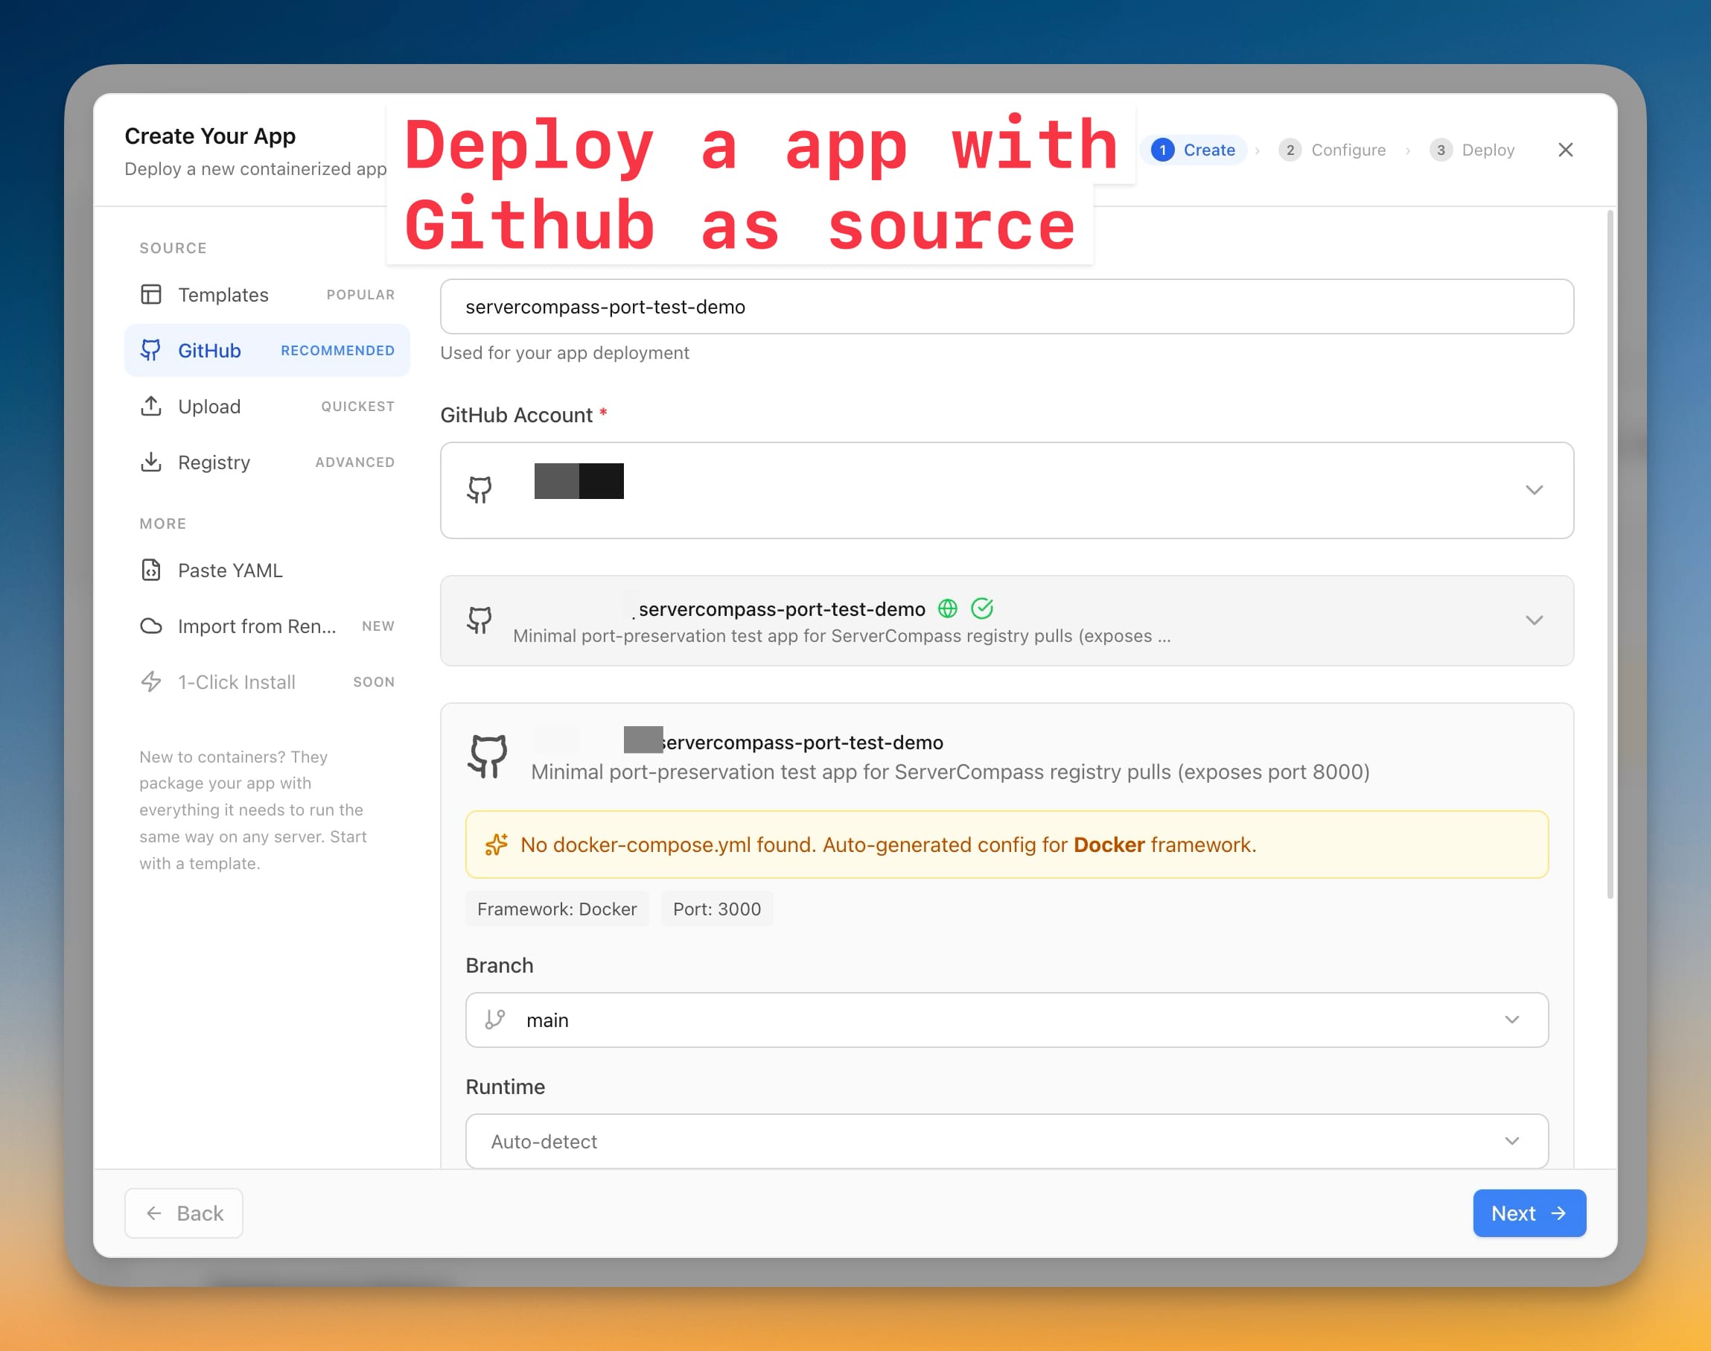
Task: Open Paste YAML option
Action: point(267,570)
